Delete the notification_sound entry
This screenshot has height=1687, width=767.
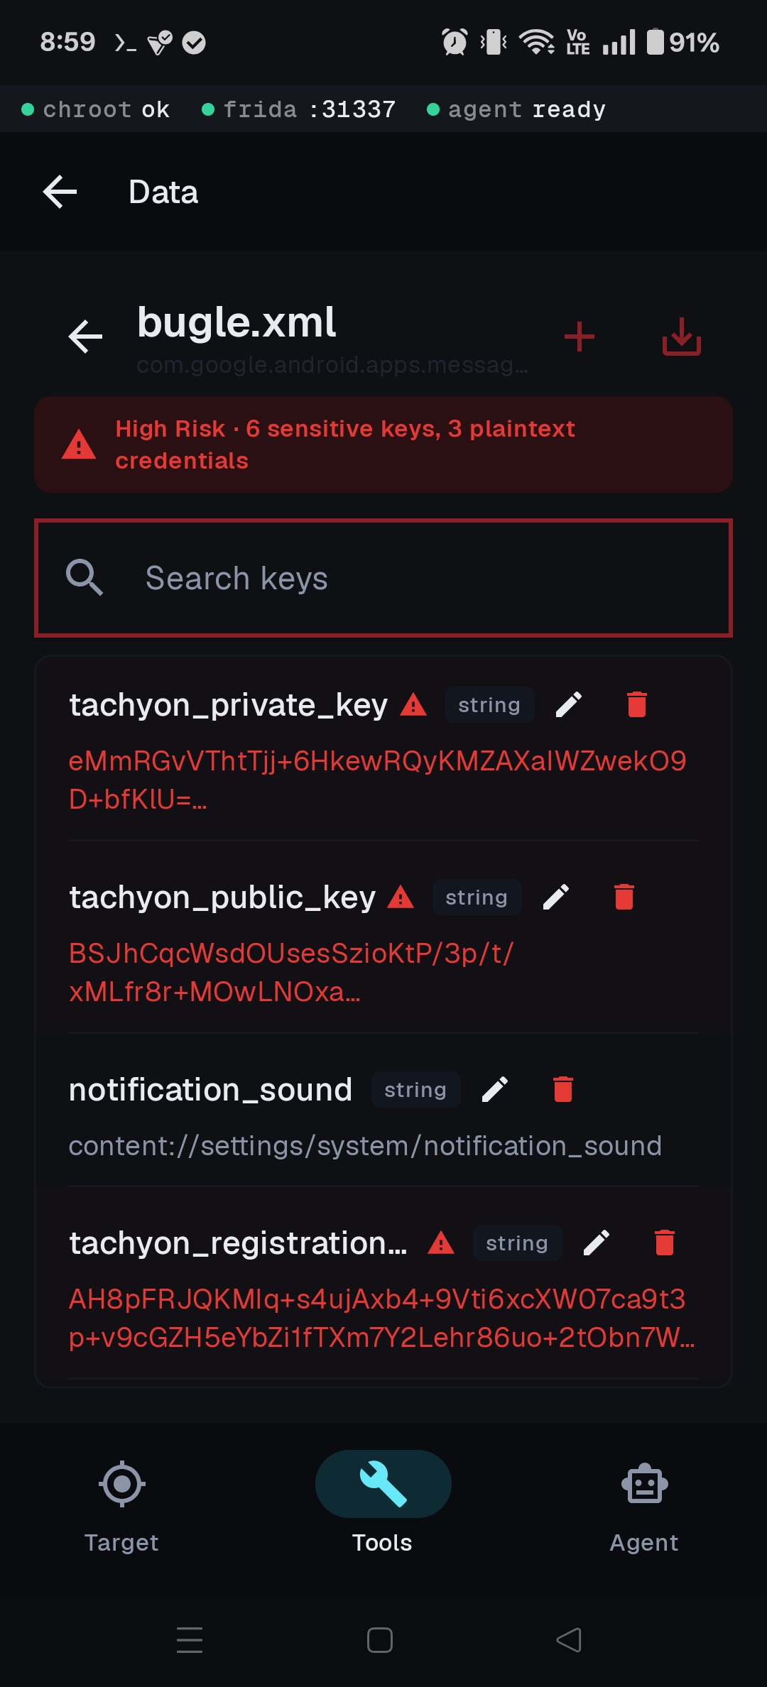[563, 1088]
